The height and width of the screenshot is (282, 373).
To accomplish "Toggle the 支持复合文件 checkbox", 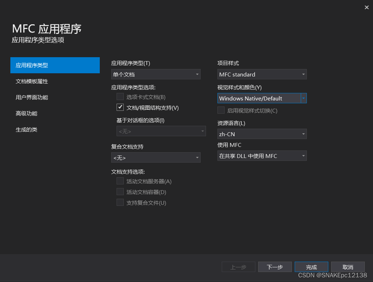I will click(120, 203).
